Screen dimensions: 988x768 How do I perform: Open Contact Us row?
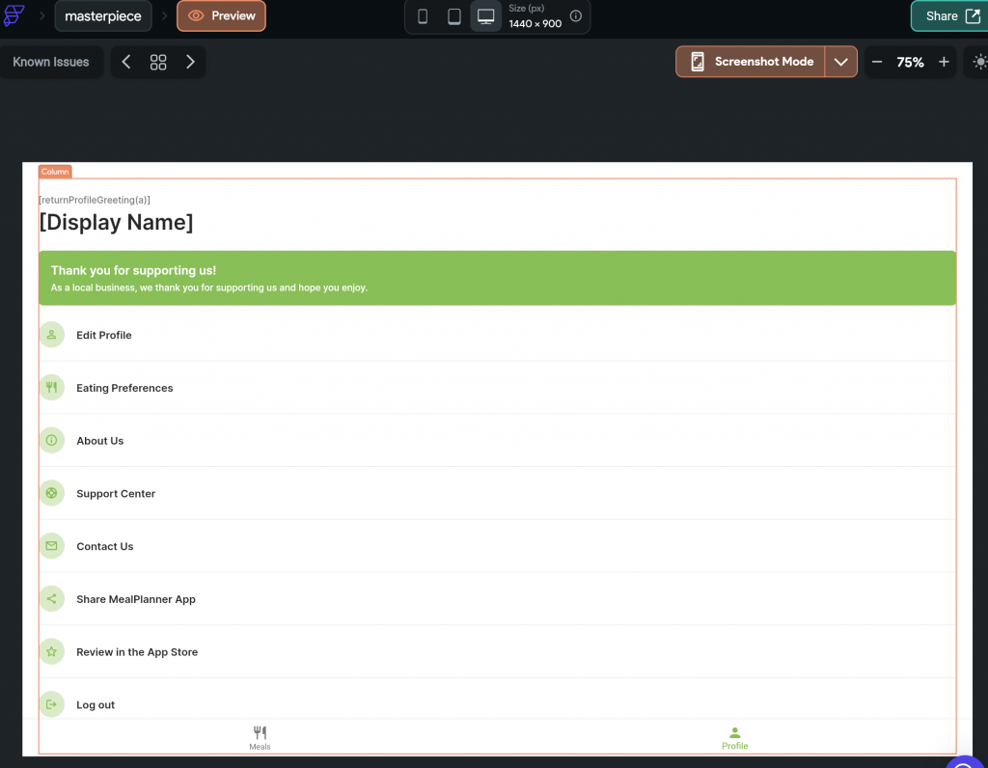pos(497,546)
